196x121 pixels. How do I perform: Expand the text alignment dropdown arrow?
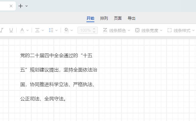click(43, 30)
